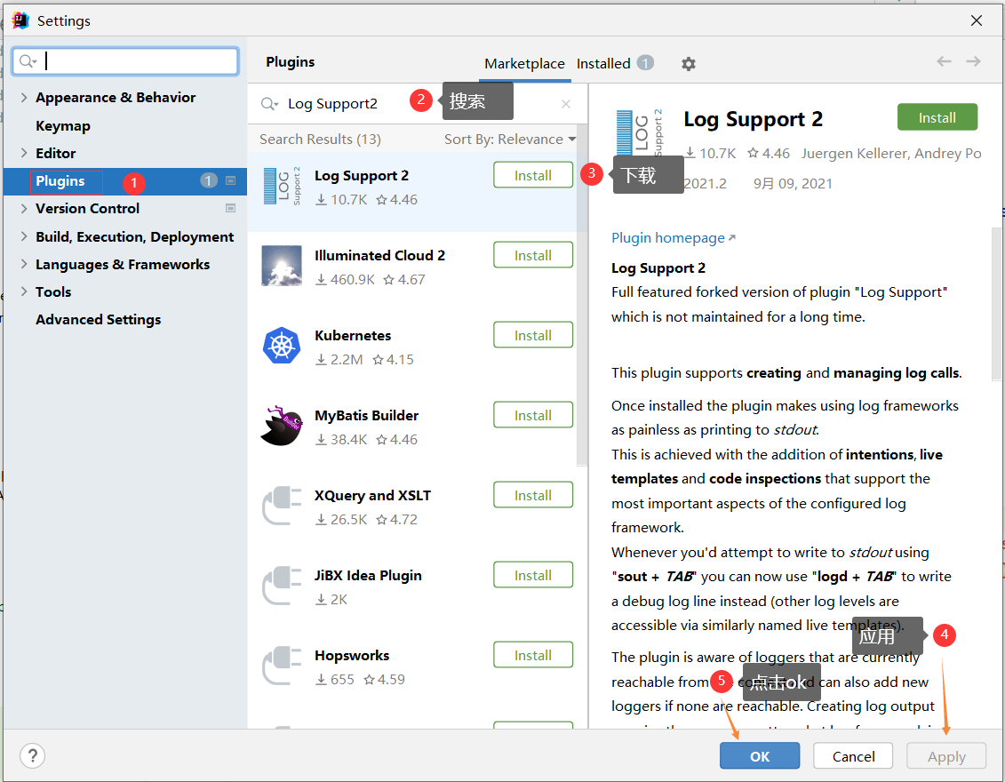Click the Version Control project-level icon
The image size is (1005, 782).
[x=231, y=208]
